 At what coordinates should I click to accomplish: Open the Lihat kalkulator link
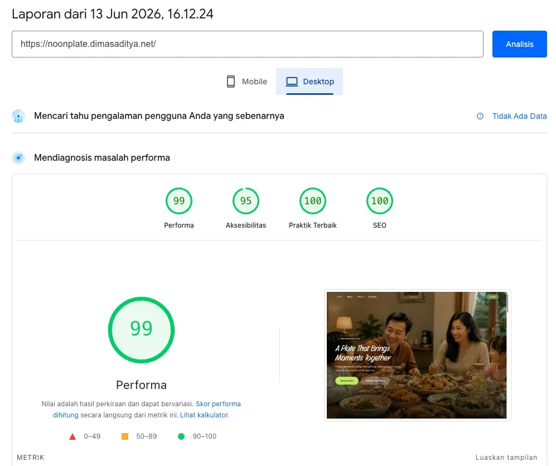tap(205, 415)
